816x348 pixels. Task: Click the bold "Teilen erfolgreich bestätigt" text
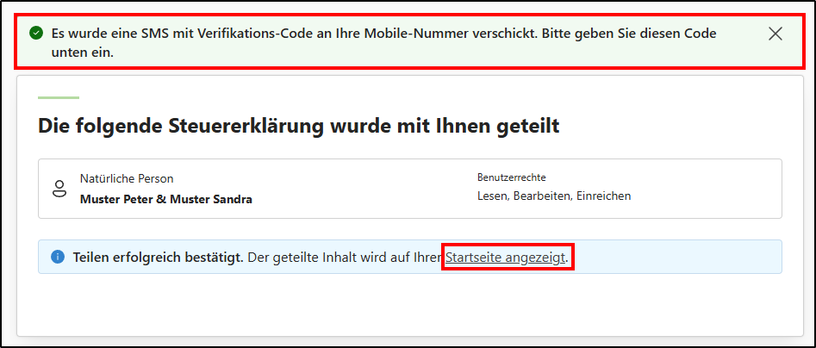point(158,257)
